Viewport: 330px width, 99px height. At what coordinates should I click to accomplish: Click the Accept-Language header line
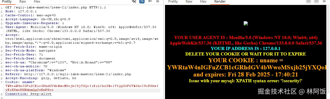[38, 19]
